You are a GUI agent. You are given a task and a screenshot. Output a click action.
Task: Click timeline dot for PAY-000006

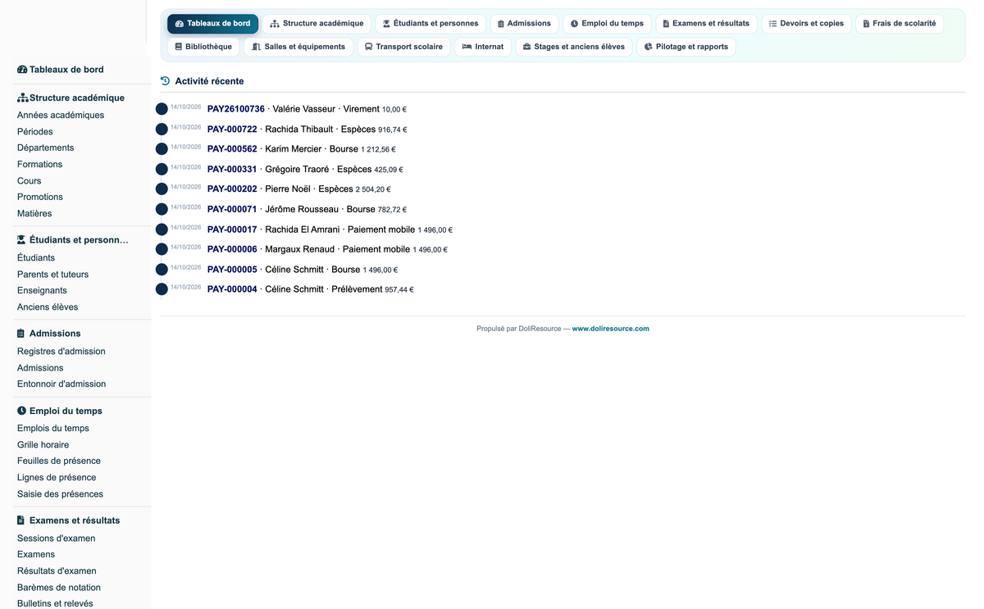coord(162,249)
